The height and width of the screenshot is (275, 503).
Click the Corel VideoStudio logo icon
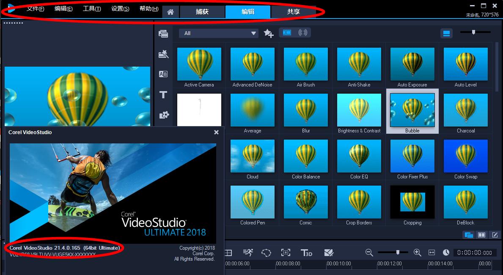(x=11, y=8)
